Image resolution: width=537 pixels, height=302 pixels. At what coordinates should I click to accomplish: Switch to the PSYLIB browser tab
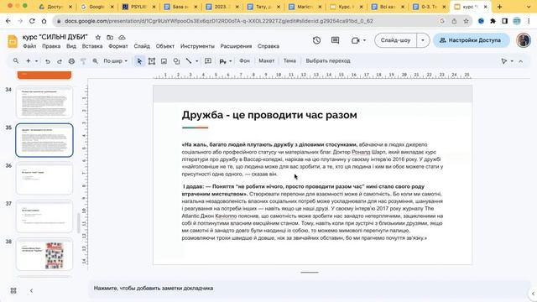pos(139,7)
